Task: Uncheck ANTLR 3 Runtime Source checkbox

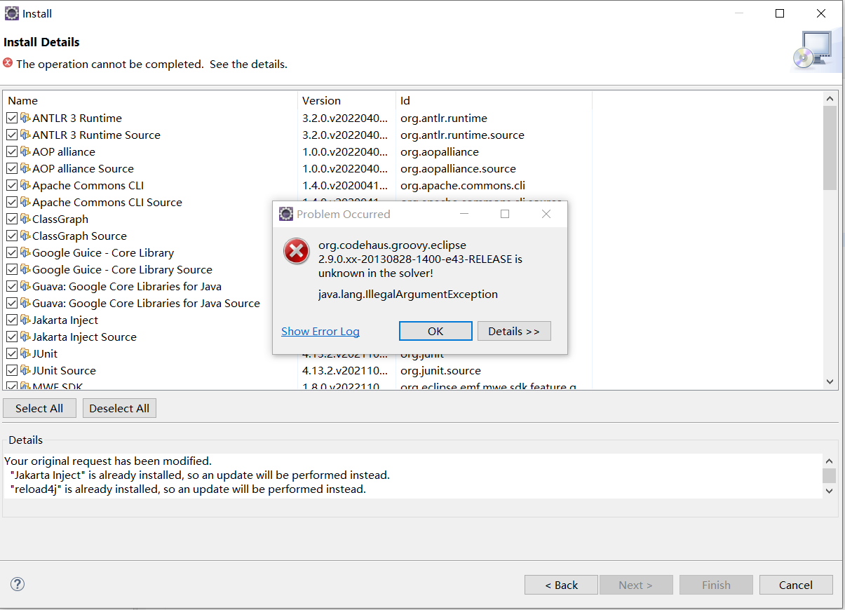Action: point(12,135)
